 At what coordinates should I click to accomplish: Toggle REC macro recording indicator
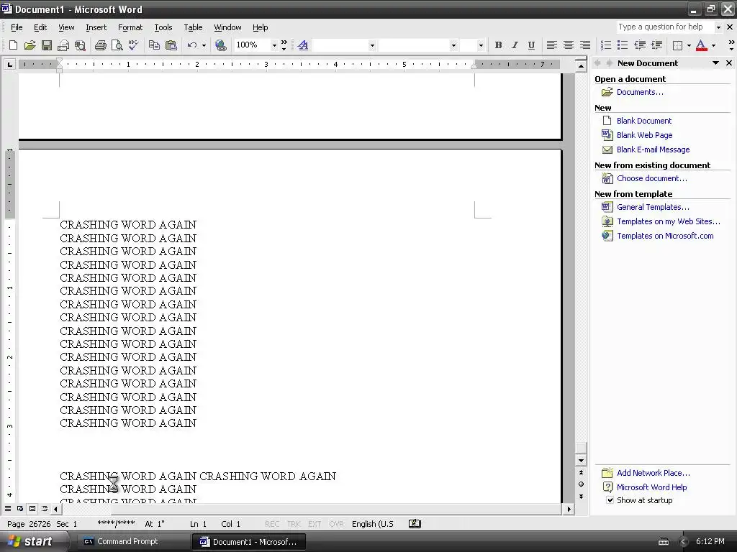[x=271, y=524]
